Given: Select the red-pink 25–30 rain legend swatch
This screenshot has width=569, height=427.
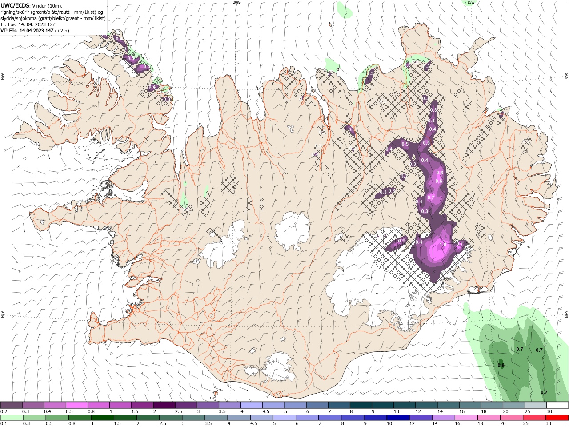Looking at the screenshot, I should [x=534, y=418].
